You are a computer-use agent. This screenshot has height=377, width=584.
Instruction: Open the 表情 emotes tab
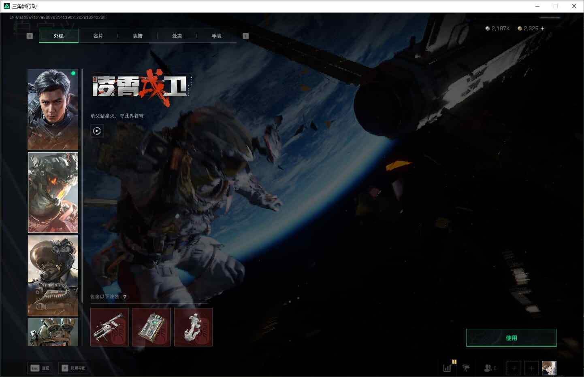point(138,36)
